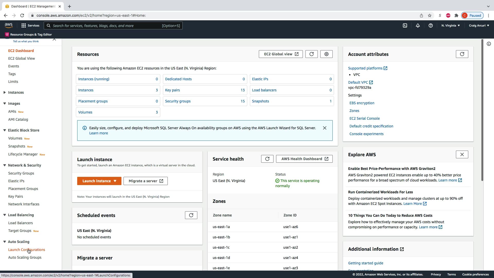This screenshot has height=278, width=494.
Task: Open the help question mark menu
Action: pyautogui.click(x=430, y=25)
